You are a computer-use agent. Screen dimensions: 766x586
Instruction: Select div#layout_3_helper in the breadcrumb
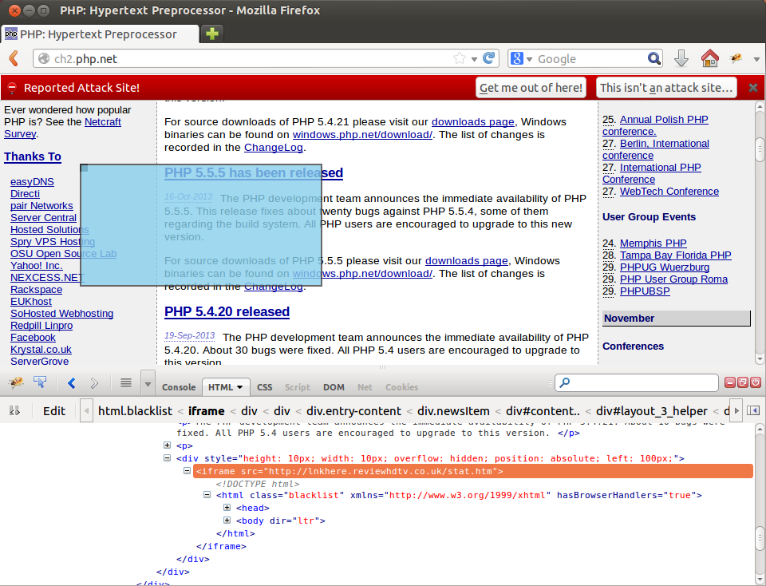point(652,411)
